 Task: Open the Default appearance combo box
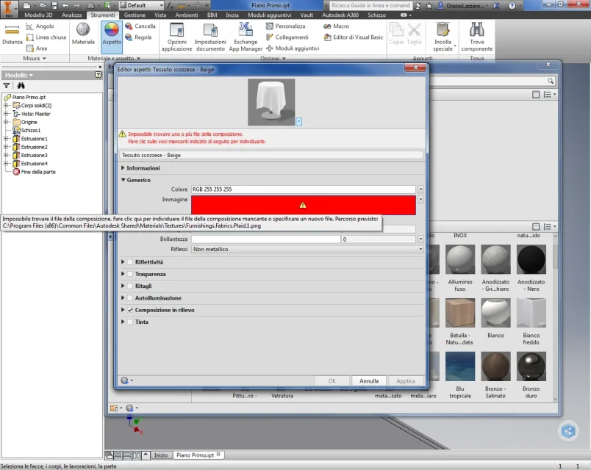[x=142, y=5]
